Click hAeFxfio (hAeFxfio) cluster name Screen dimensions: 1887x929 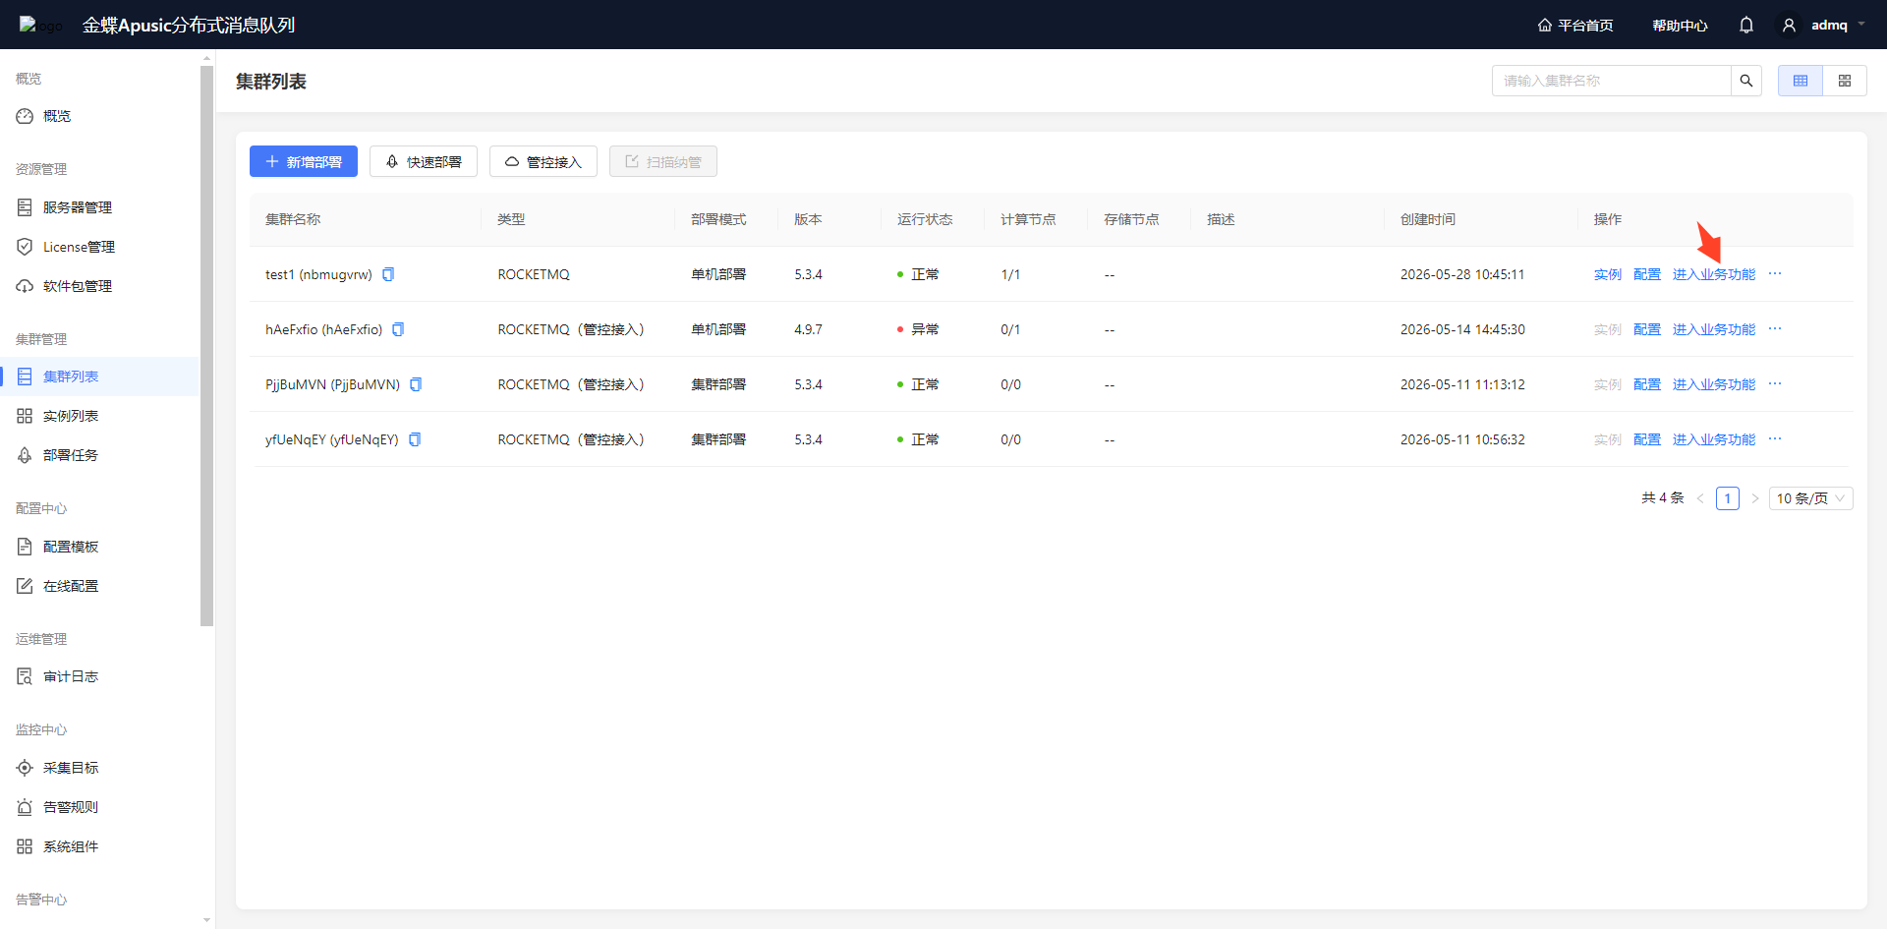pyautogui.click(x=324, y=329)
